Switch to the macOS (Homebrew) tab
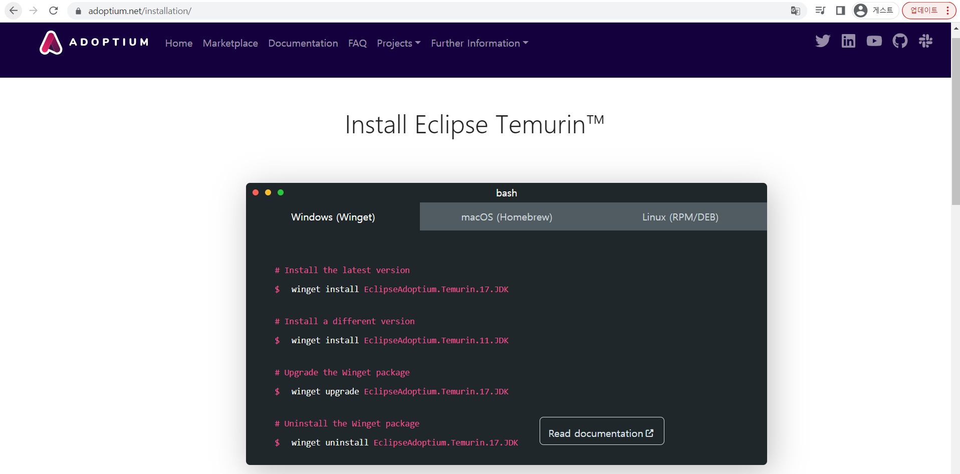 507,217
